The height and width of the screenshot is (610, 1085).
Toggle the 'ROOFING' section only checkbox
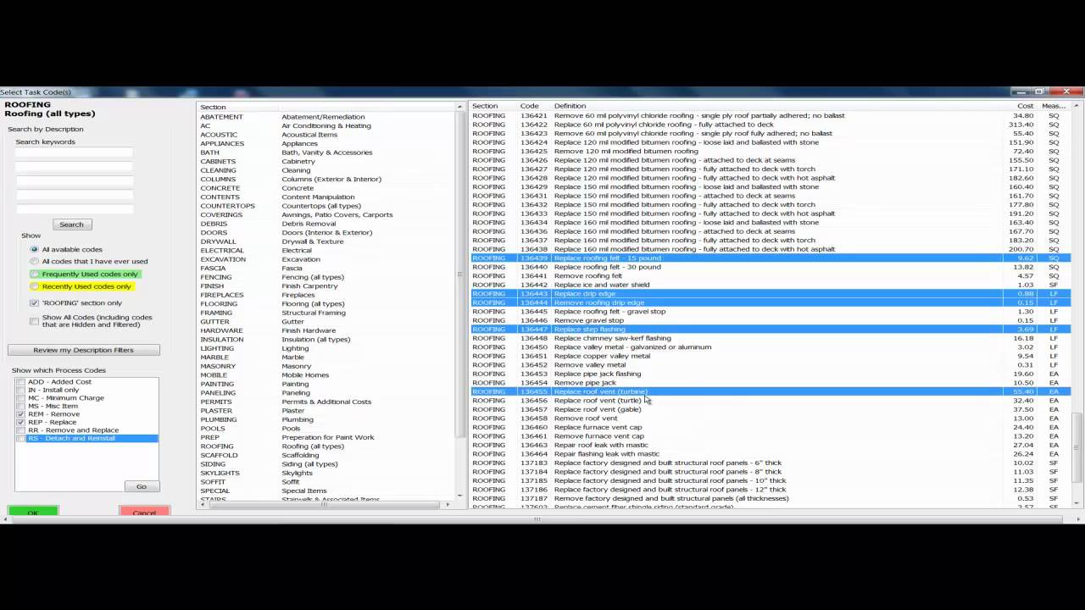(x=34, y=302)
